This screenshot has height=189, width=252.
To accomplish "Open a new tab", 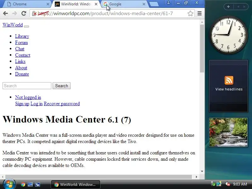I will 154,4.
